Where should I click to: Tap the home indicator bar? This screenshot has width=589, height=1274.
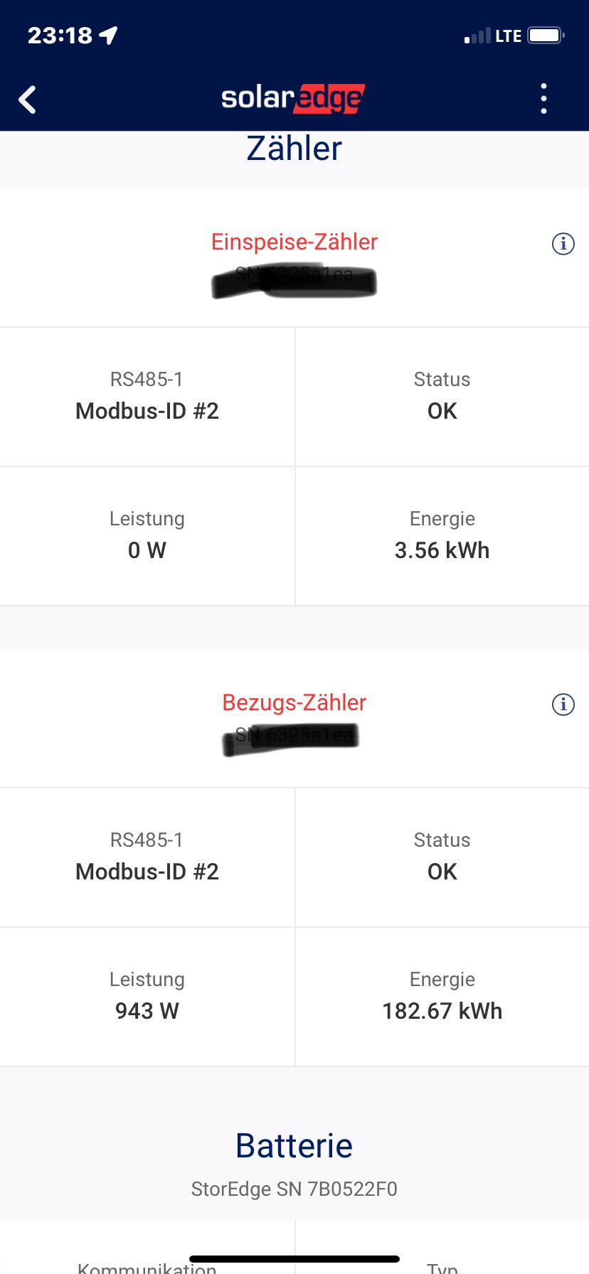pyautogui.click(x=294, y=1259)
